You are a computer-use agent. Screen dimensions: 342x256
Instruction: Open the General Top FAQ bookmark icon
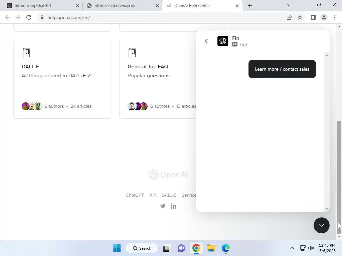coord(132,53)
